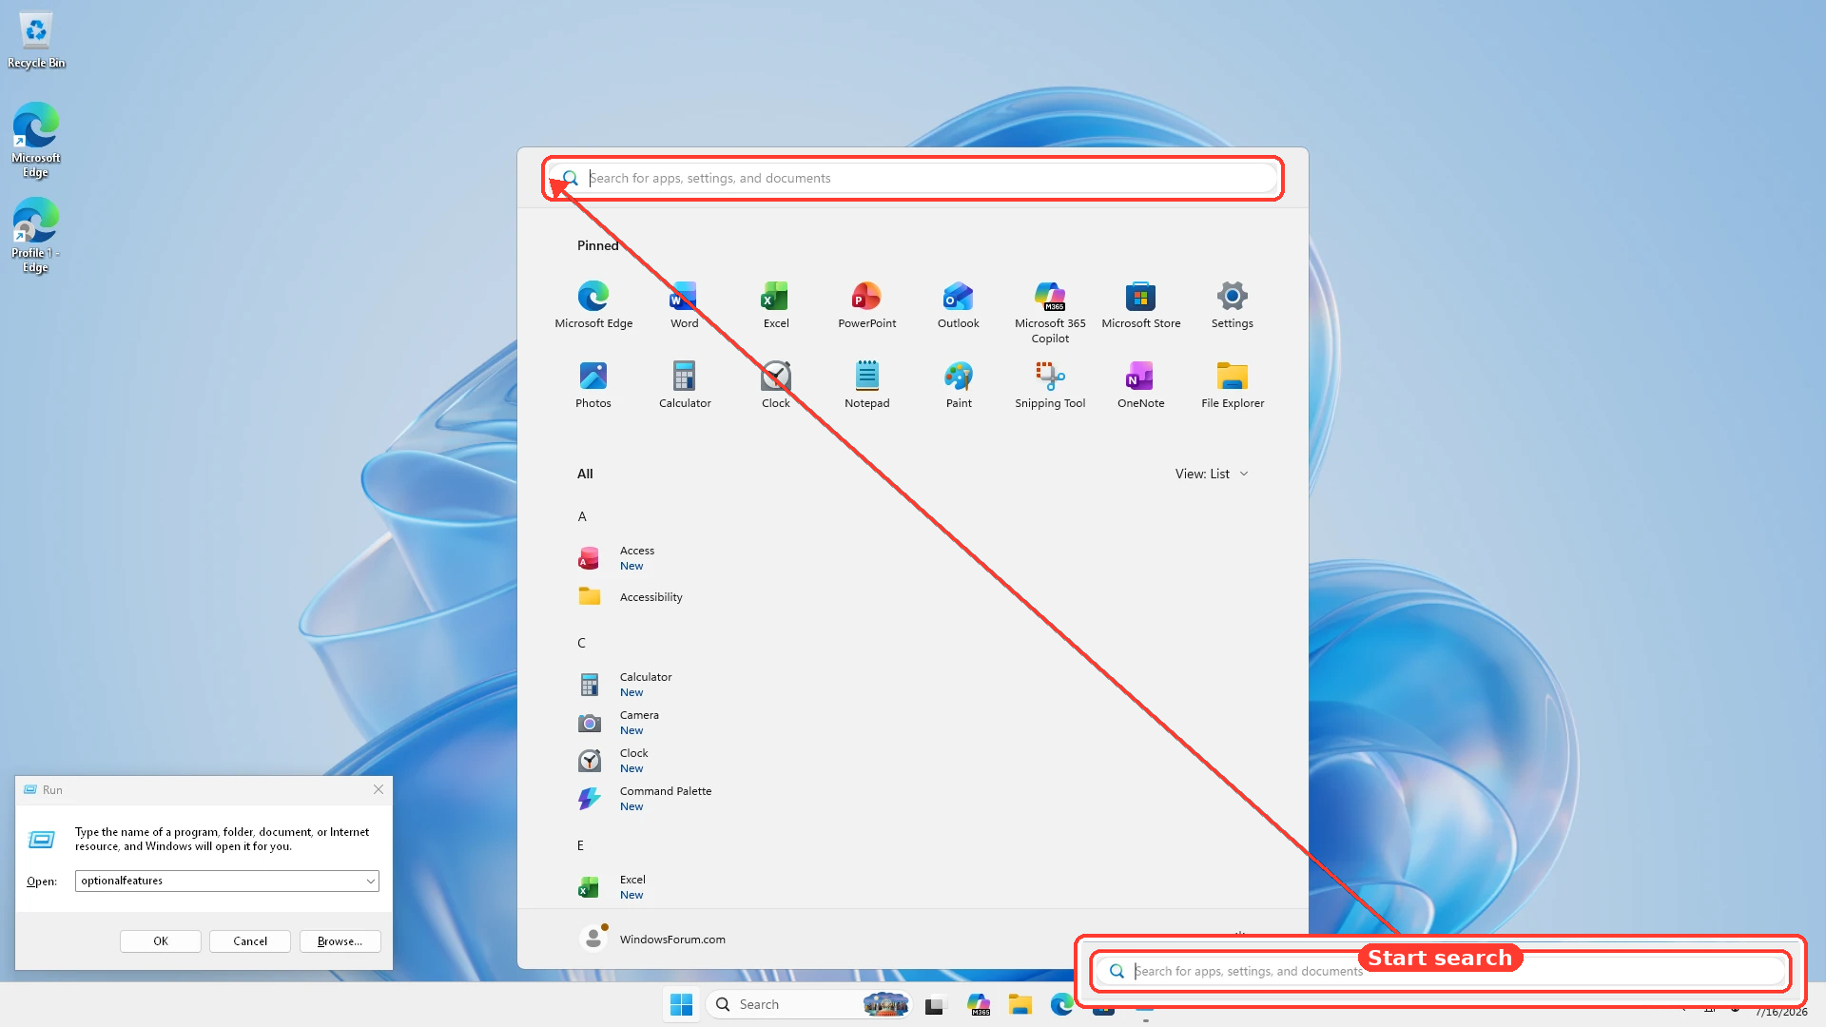This screenshot has height=1027, width=1826.
Task: Open pinned Microsoft Edge app
Action: tap(593, 305)
